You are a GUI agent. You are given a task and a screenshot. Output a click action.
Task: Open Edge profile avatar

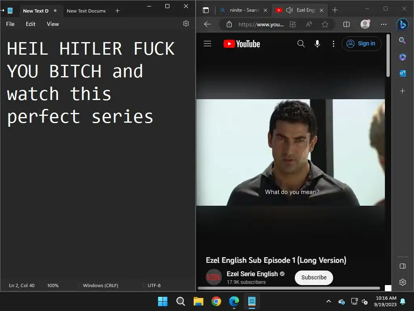coord(365,24)
